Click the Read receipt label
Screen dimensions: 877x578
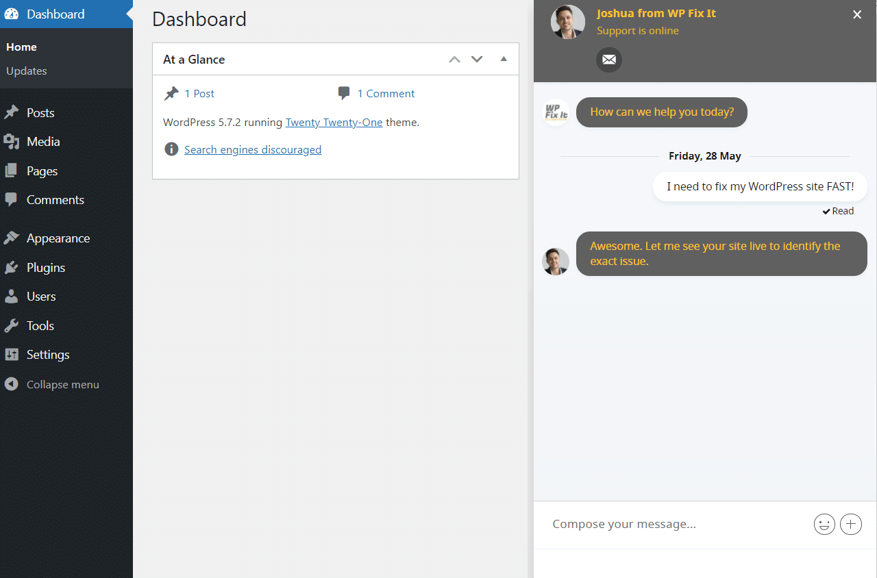tap(839, 211)
